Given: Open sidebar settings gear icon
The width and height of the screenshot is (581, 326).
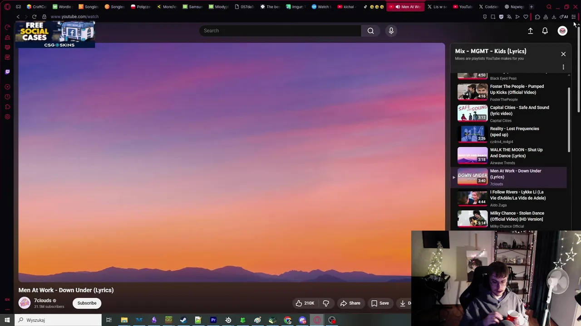Looking at the screenshot, I should [7, 117].
